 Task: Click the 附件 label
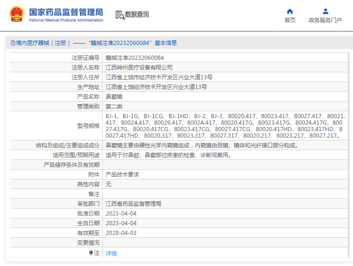pos(94,175)
